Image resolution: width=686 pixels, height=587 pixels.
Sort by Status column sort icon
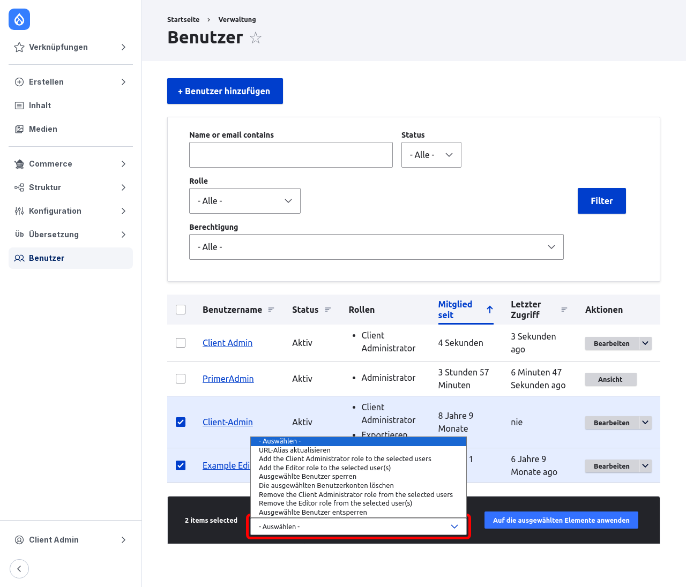(x=328, y=310)
